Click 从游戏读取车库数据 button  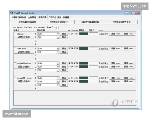(x=27, y=22)
